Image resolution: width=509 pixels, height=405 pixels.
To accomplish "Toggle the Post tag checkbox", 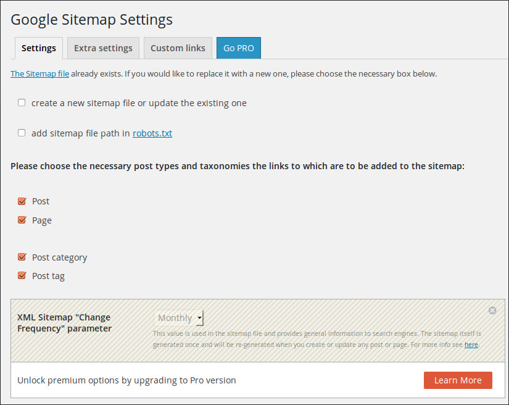I will pos(22,276).
